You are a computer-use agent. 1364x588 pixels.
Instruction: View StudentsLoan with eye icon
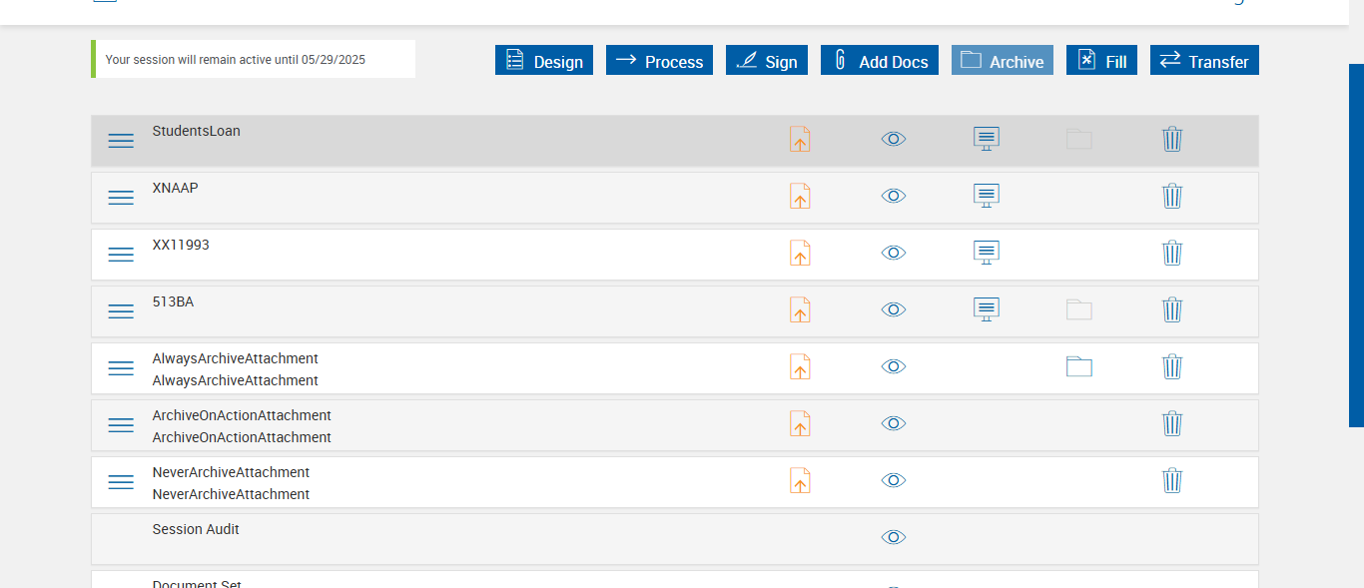tap(894, 139)
